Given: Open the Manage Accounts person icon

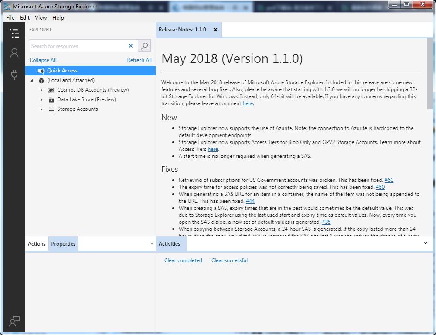Looking at the screenshot, I should pyautogui.click(x=14, y=53).
